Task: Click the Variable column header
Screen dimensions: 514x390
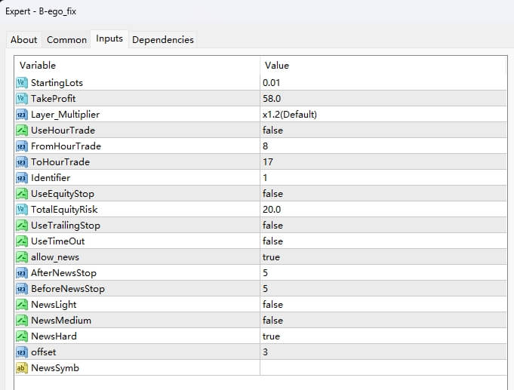Action: click(38, 66)
